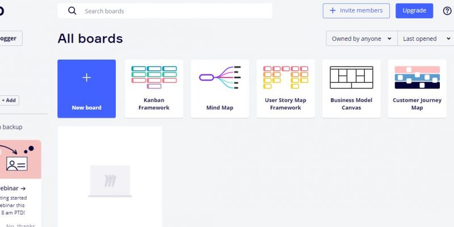Click the Add button in sidebar
Viewport: 454px width, 227px height.
coord(10,100)
